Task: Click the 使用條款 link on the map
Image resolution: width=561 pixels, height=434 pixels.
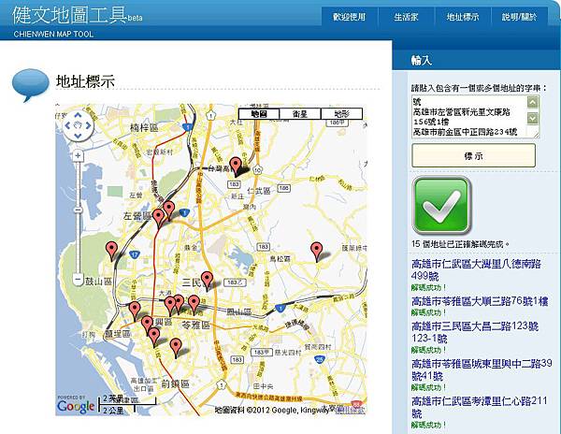Action: tap(351, 410)
